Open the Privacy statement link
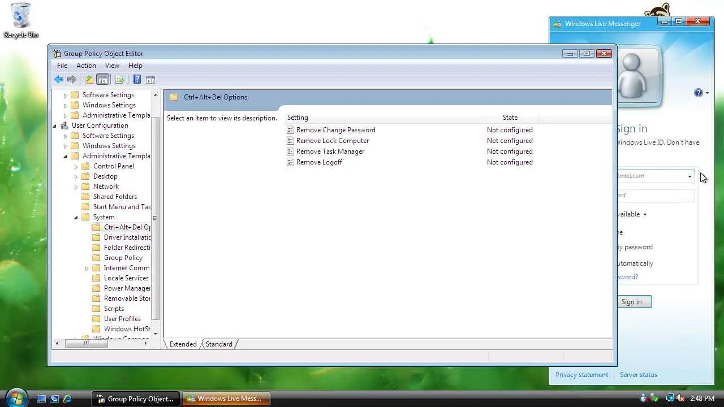724x407 pixels. click(581, 375)
